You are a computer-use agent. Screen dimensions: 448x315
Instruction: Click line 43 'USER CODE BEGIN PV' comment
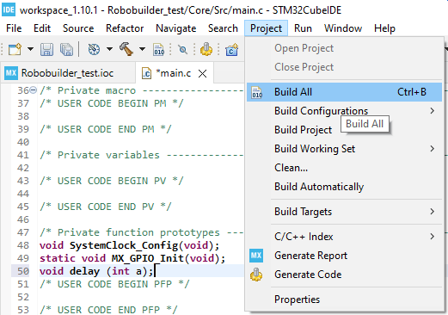point(112,181)
